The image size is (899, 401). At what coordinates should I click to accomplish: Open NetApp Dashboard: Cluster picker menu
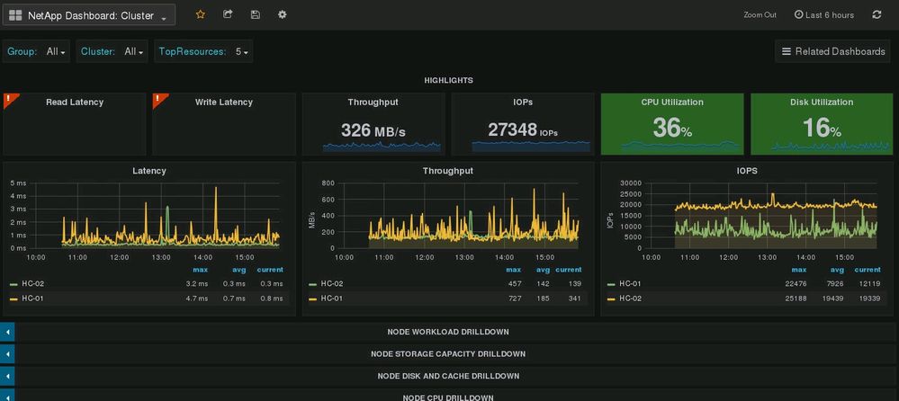coord(88,15)
